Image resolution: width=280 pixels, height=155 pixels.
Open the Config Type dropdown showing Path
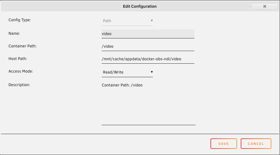tap(127, 21)
